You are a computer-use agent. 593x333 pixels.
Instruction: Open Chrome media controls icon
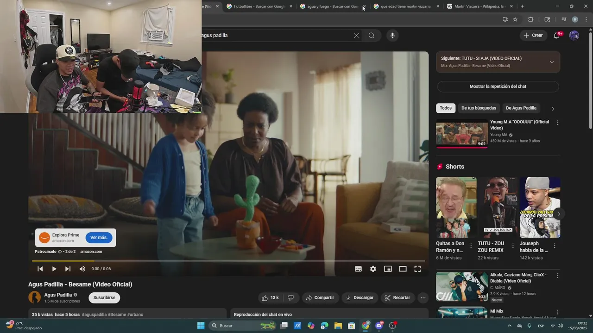[x=564, y=19]
